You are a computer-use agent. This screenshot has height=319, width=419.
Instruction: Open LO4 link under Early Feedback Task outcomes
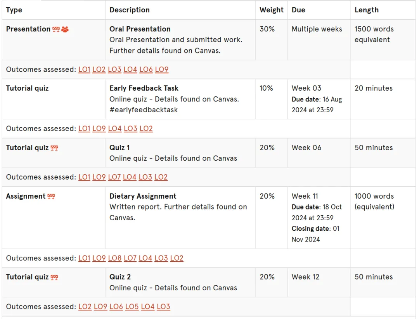click(x=115, y=129)
